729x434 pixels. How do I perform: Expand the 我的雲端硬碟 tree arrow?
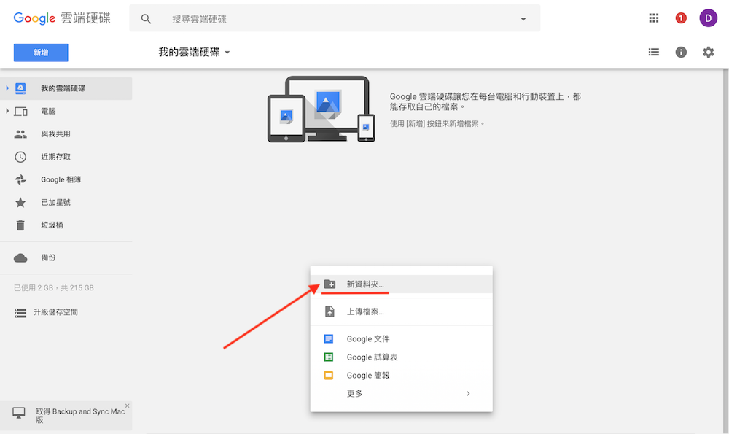pyautogui.click(x=7, y=88)
